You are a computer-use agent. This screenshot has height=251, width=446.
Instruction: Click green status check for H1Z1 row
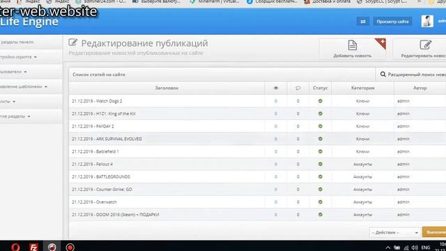(321, 114)
